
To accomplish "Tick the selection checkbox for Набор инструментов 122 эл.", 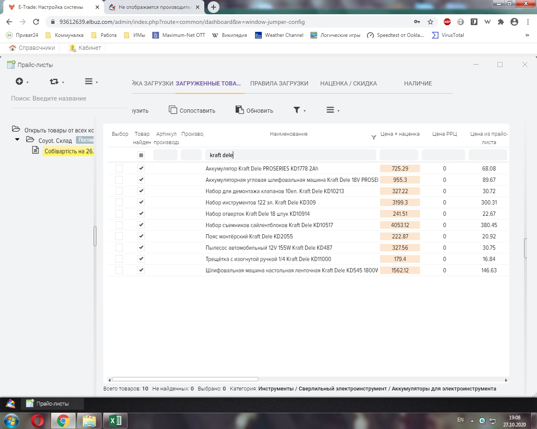I will point(119,202).
